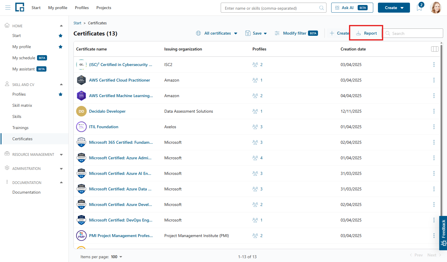
Task: Open My schedule BETA in sidebar
Action: click(29, 58)
